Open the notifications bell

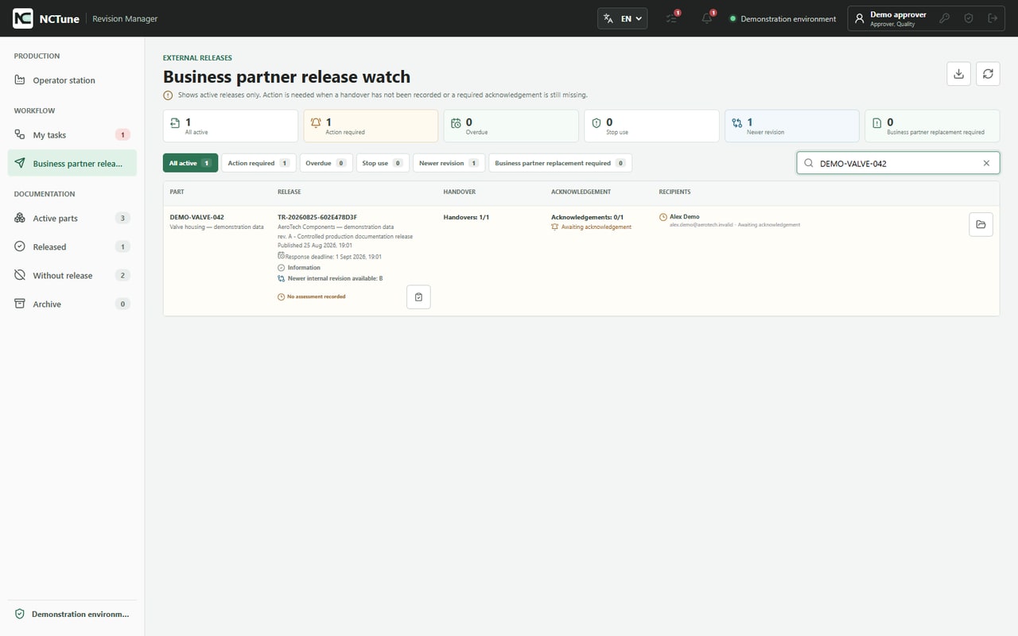click(707, 18)
